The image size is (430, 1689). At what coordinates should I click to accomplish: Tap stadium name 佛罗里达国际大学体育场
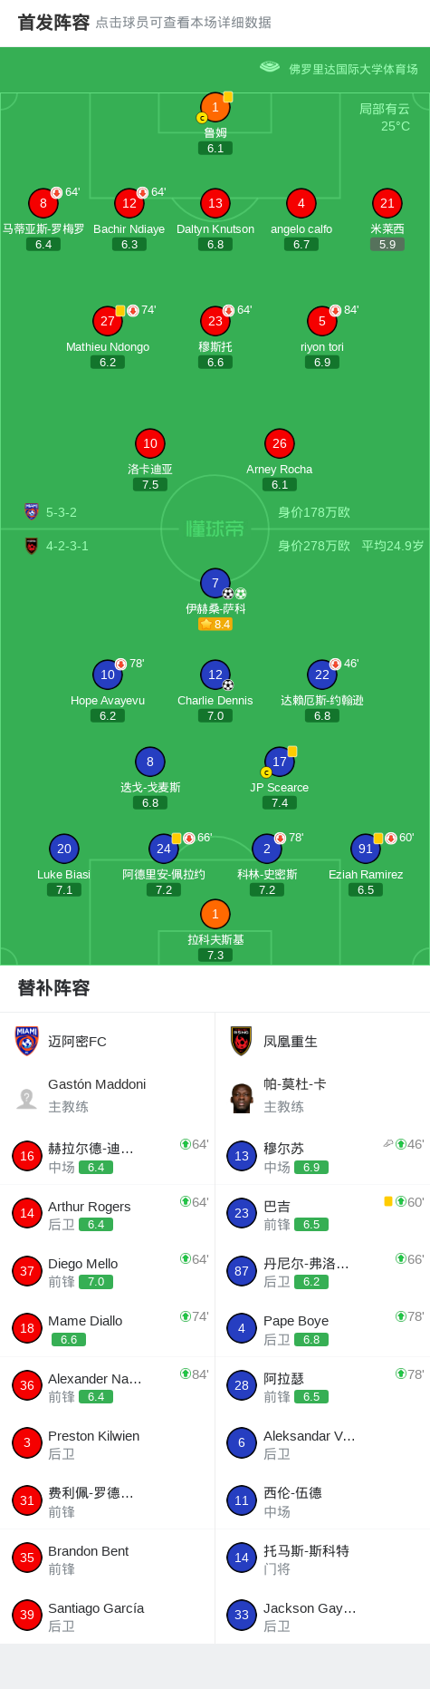point(354,69)
